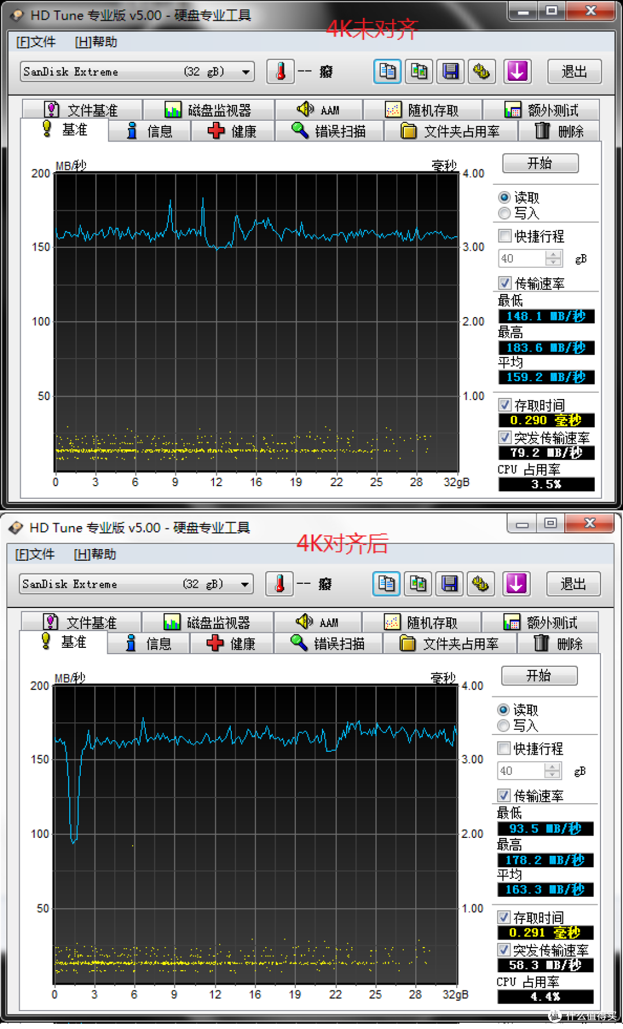Image resolution: width=623 pixels, height=1029 pixels.
Task: Open 随机存取 tab in bottom window
Action: coord(421,622)
